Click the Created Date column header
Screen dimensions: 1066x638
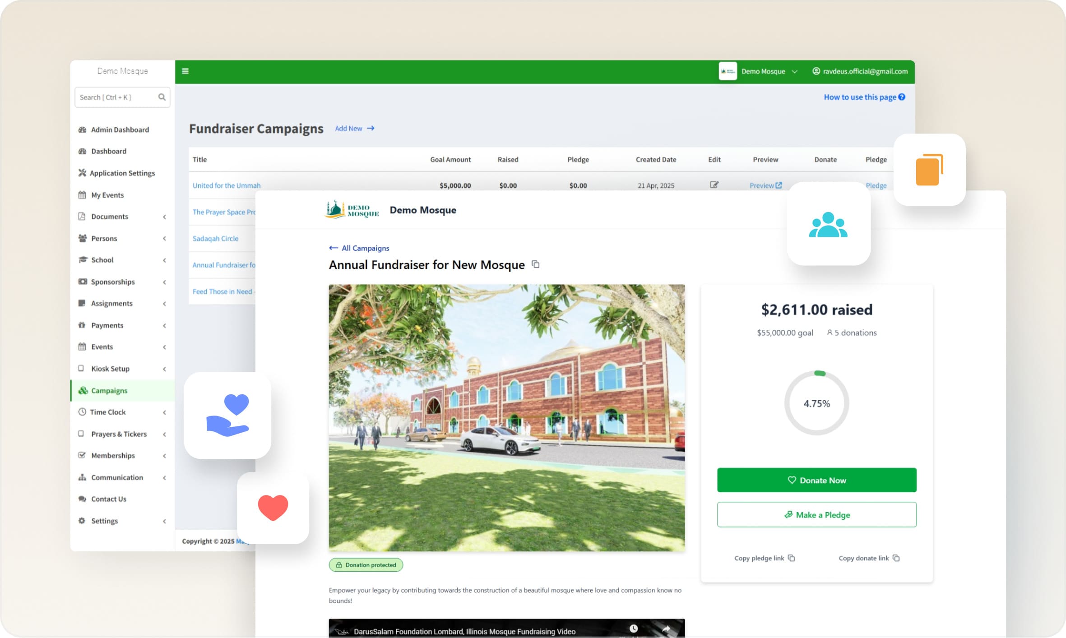pyautogui.click(x=656, y=159)
